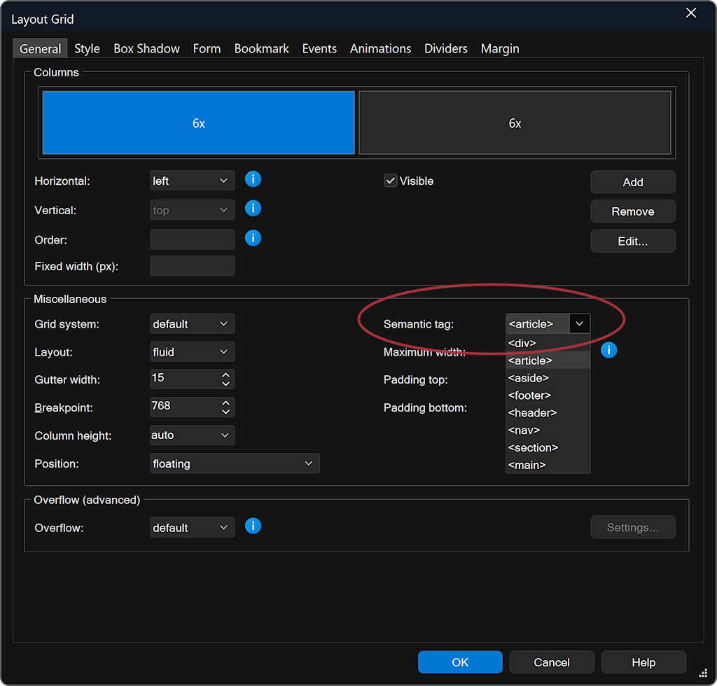
Task: Go to the Dividers tab
Action: [445, 48]
